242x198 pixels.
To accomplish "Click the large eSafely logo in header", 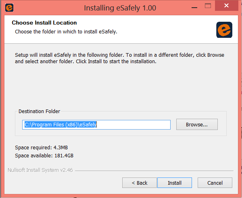I will (224, 30).
